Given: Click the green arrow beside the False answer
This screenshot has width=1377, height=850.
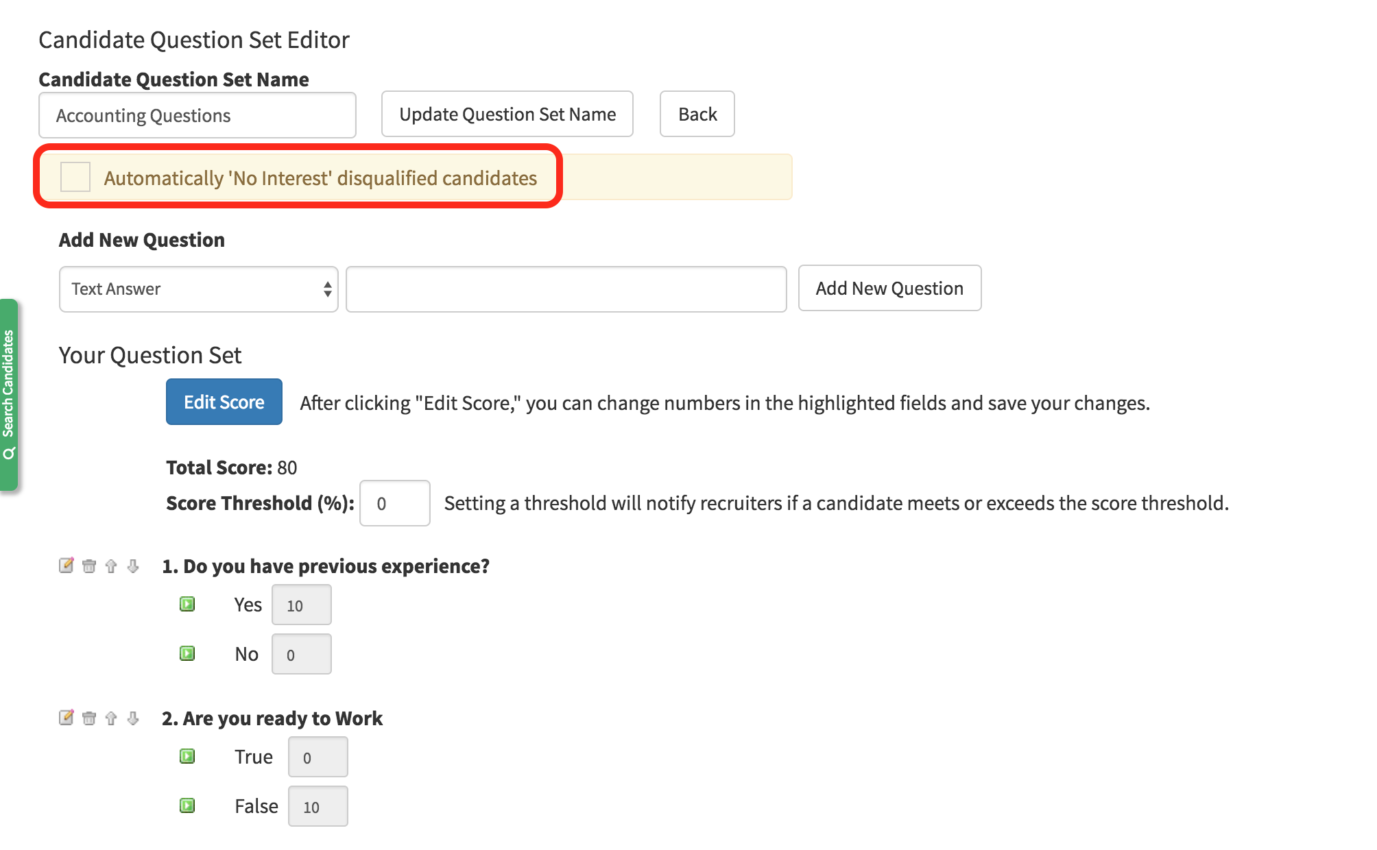Looking at the screenshot, I should click(187, 805).
